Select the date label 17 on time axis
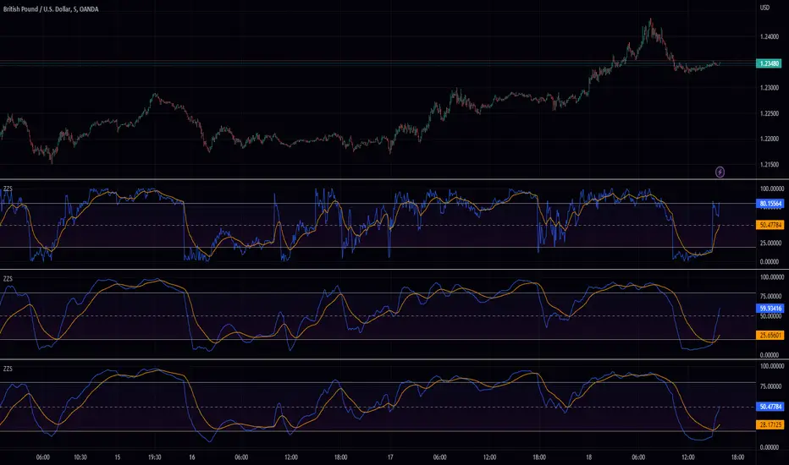 (390, 457)
